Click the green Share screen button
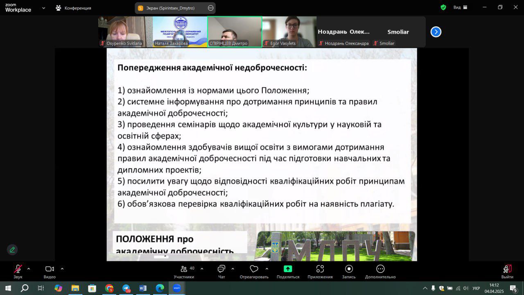 tap(288, 272)
